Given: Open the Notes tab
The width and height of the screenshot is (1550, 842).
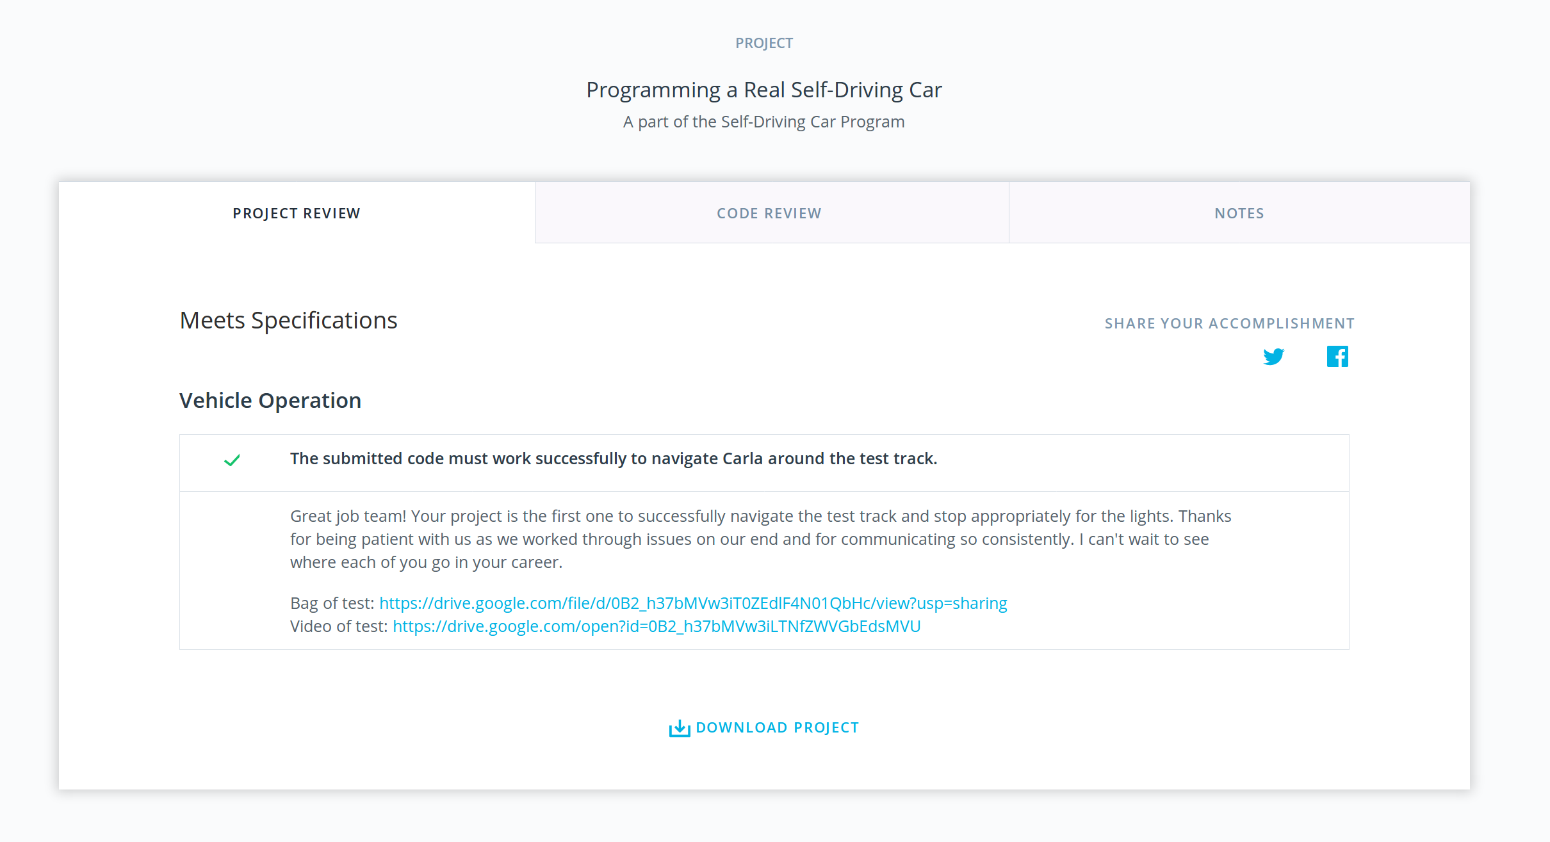Looking at the screenshot, I should point(1239,213).
